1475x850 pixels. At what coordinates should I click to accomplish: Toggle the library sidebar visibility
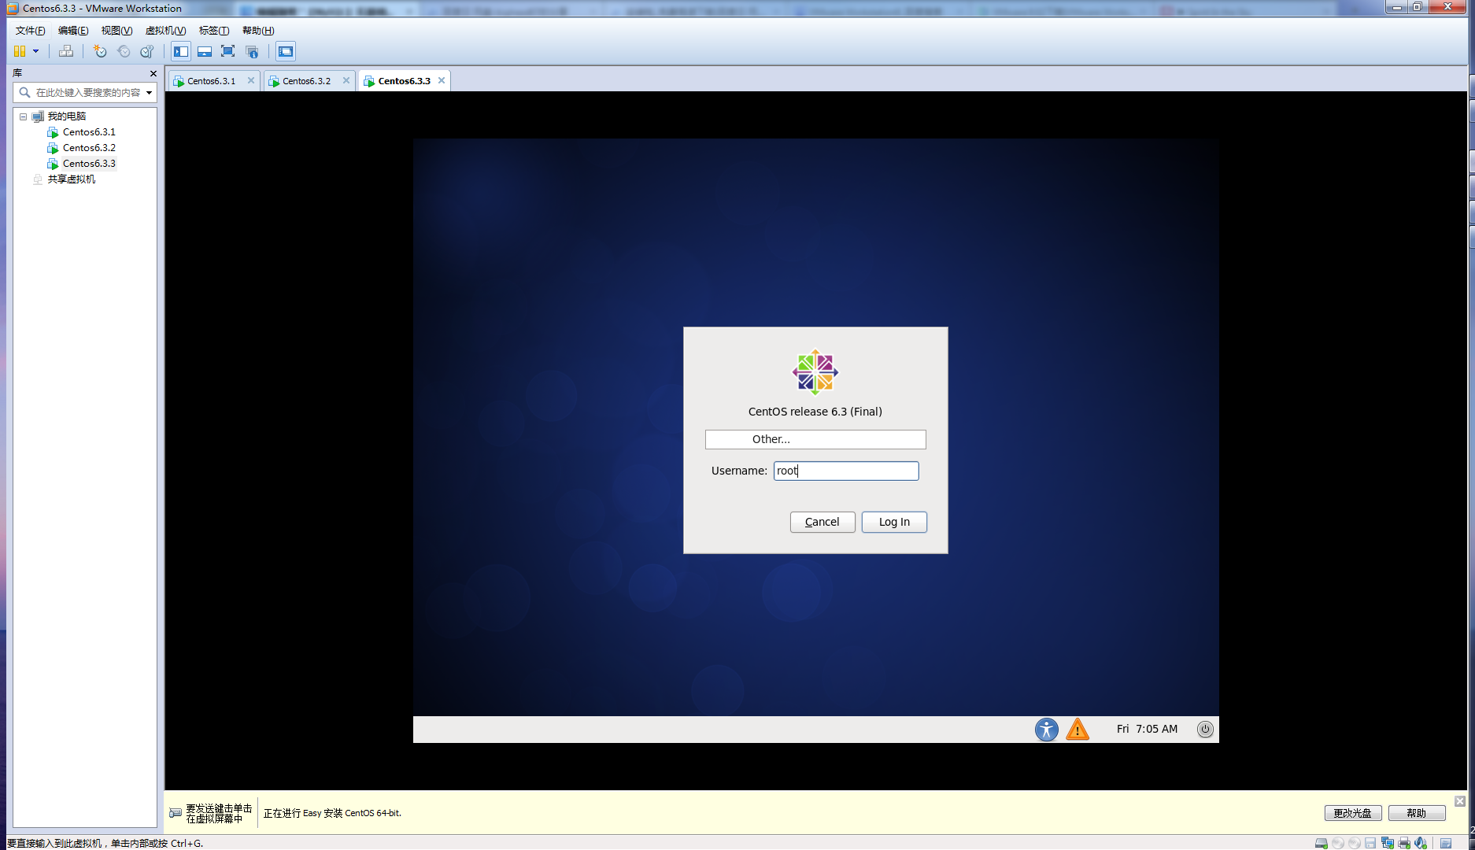[x=181, y=51]
